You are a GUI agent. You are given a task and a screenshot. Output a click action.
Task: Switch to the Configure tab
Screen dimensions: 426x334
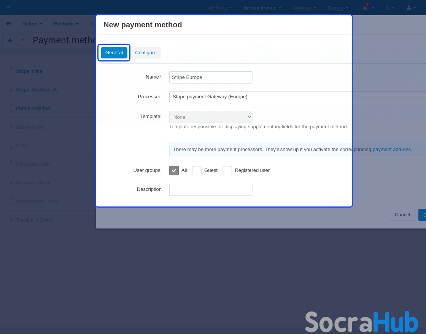point(146,53)
